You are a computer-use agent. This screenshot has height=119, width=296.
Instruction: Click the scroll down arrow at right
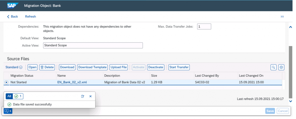pos(291,101)
